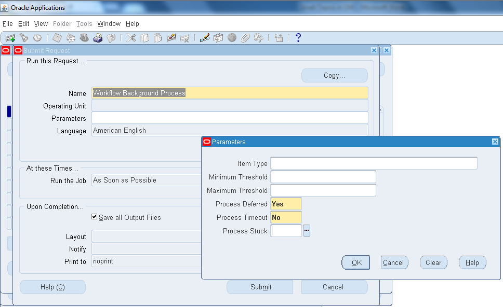Click the Translations globe toolbar icon
The height and width of the screenshot is (307, 503).
(x=232, y=38)
